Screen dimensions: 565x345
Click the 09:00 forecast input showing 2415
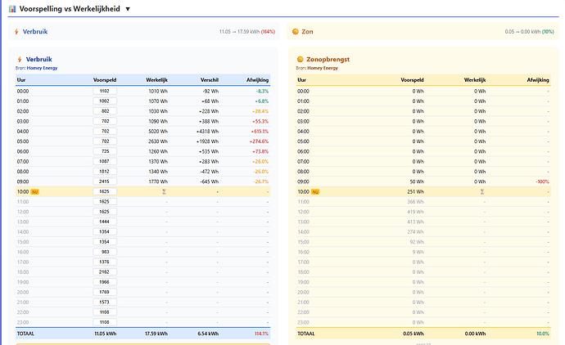[x=105, y=181]
